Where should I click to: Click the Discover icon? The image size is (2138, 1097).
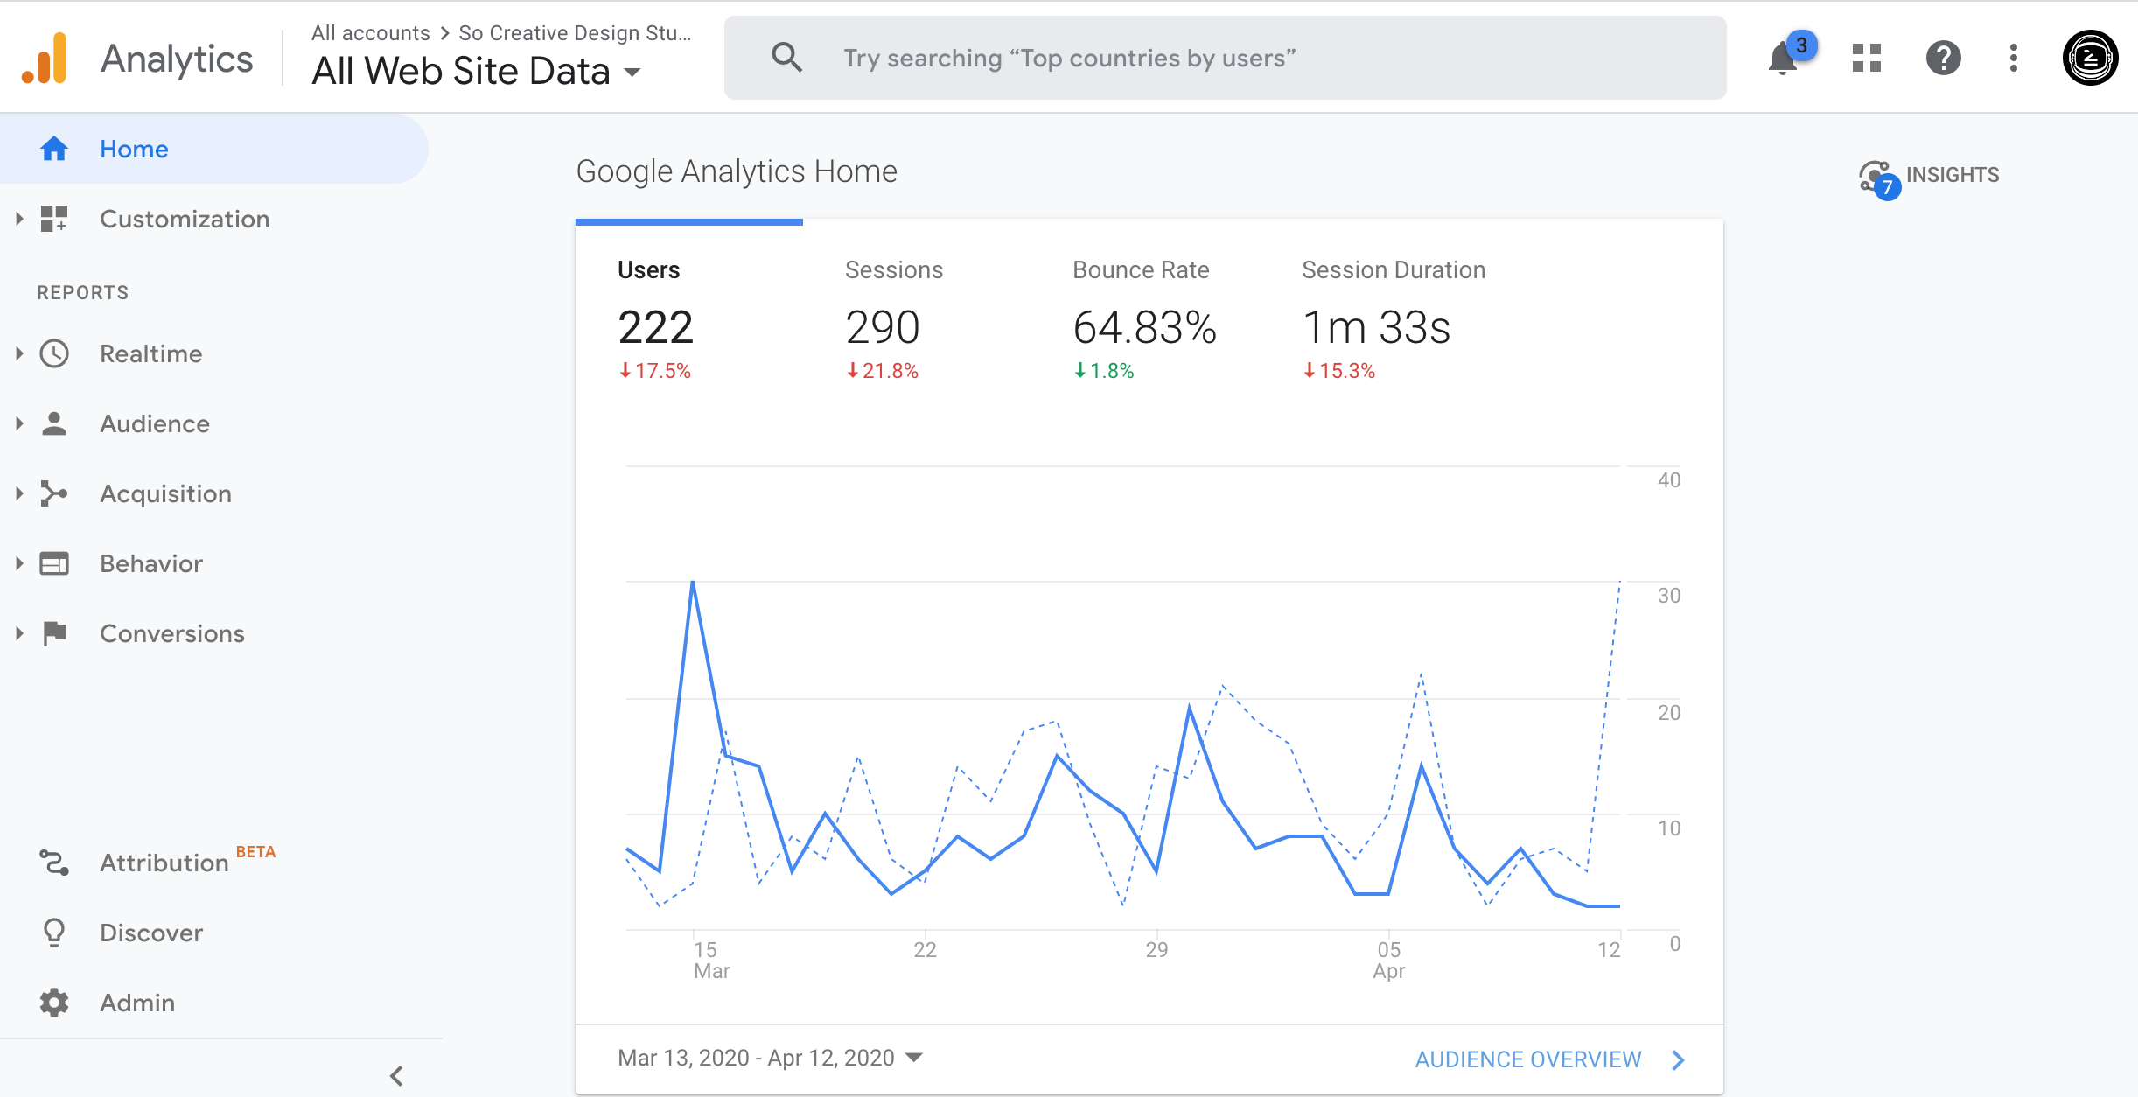pyautogui.click(x=53, y=931)
